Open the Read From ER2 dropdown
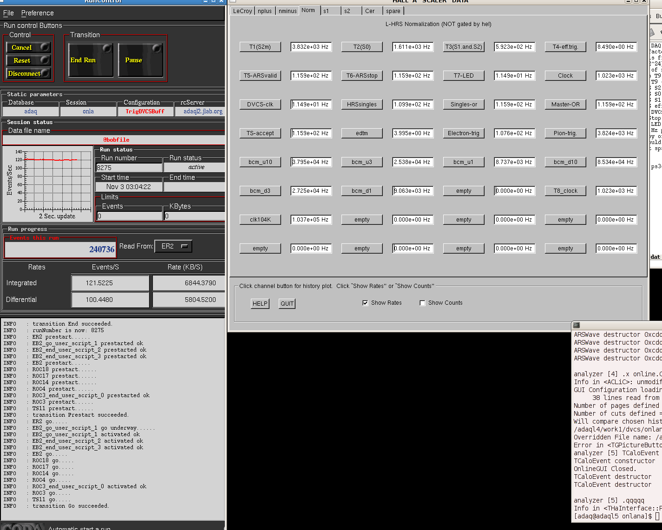 tap(173, 246)
